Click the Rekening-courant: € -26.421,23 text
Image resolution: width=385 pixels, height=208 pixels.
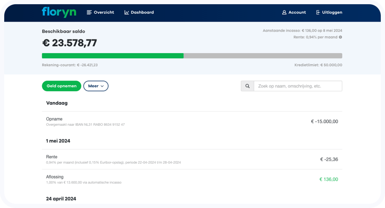coord(70,65)
